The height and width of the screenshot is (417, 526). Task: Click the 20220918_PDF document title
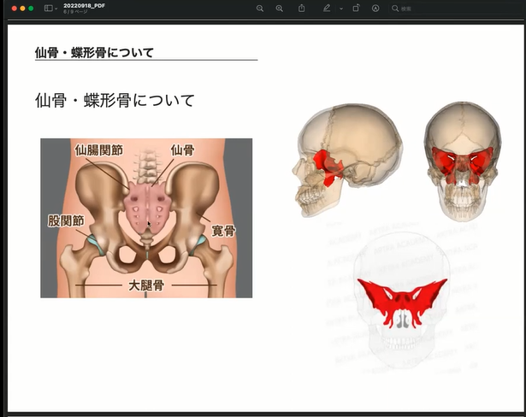(x=83, y=4)
